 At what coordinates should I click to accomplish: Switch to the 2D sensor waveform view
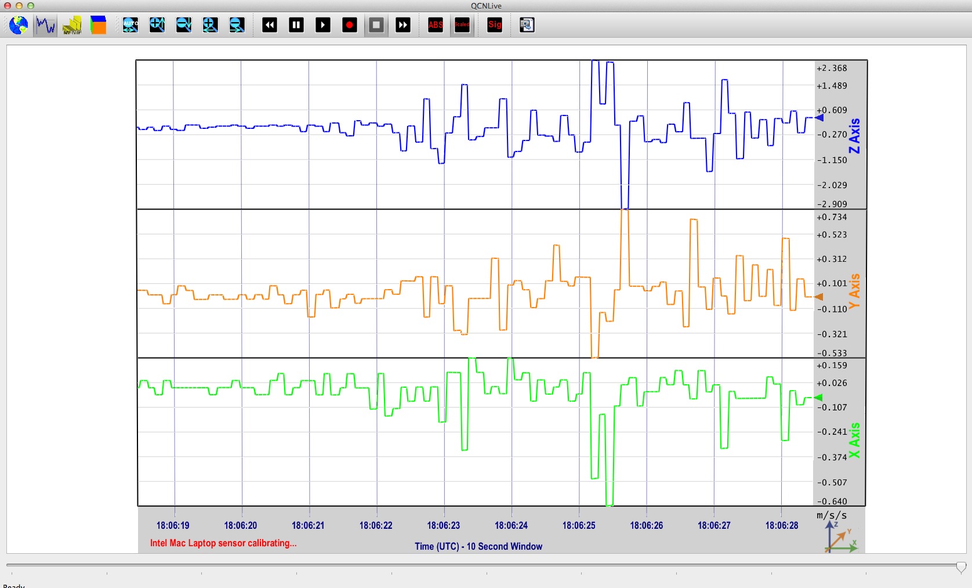coord(45,25)
